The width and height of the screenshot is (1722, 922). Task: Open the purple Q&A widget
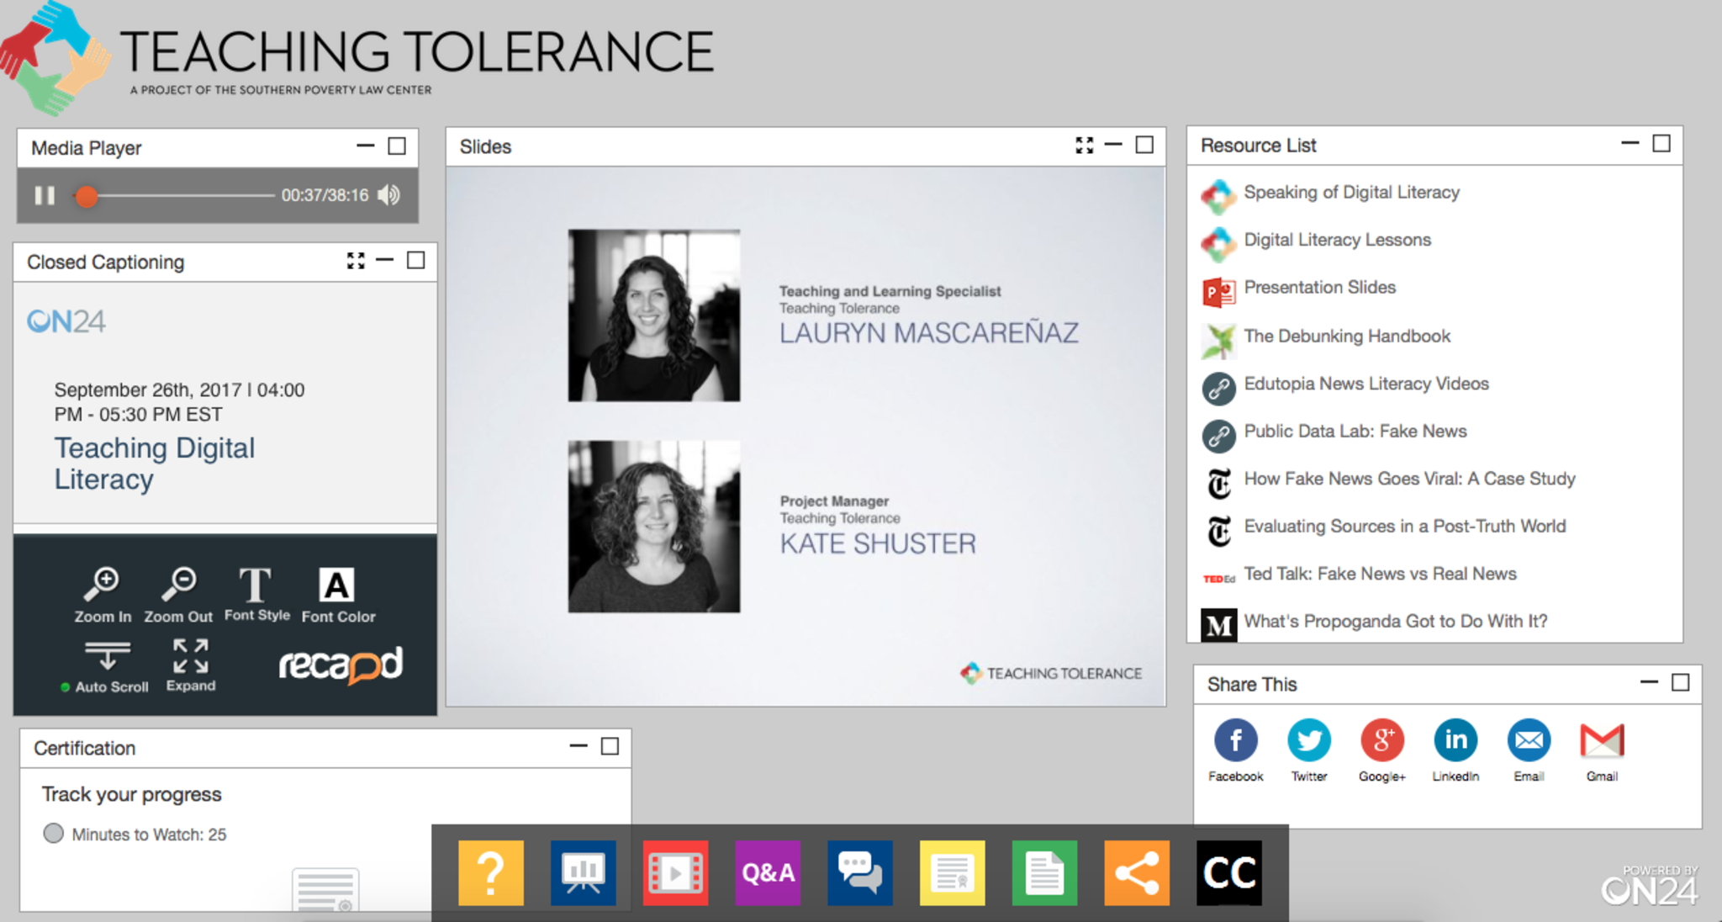tap(767, 872)
